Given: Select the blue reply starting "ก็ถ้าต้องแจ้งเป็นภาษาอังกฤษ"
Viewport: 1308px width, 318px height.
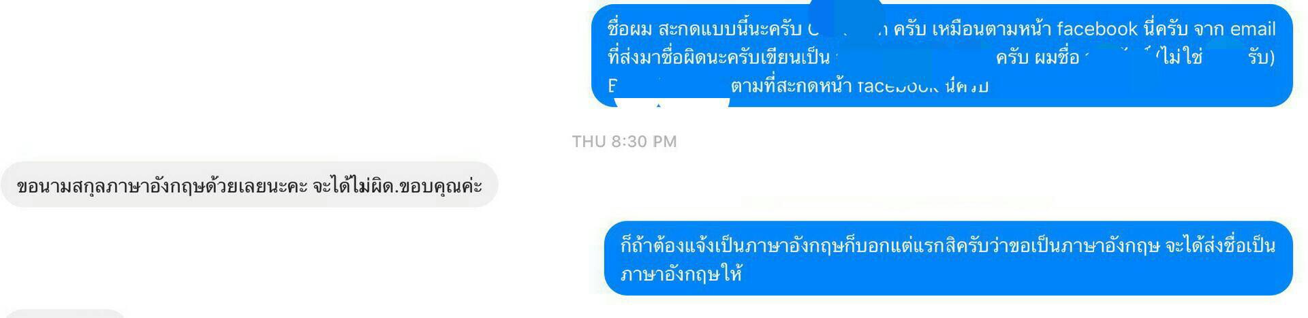Looking at the screenshot, I should 948,258.
